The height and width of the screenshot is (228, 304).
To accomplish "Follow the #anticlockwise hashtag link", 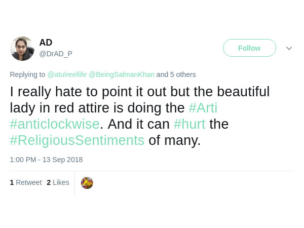I will click(54, 124).
